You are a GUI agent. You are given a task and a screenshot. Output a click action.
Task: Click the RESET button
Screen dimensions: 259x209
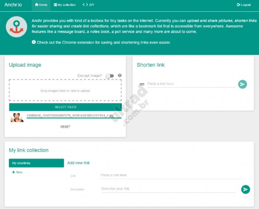[x=65, y=127]
